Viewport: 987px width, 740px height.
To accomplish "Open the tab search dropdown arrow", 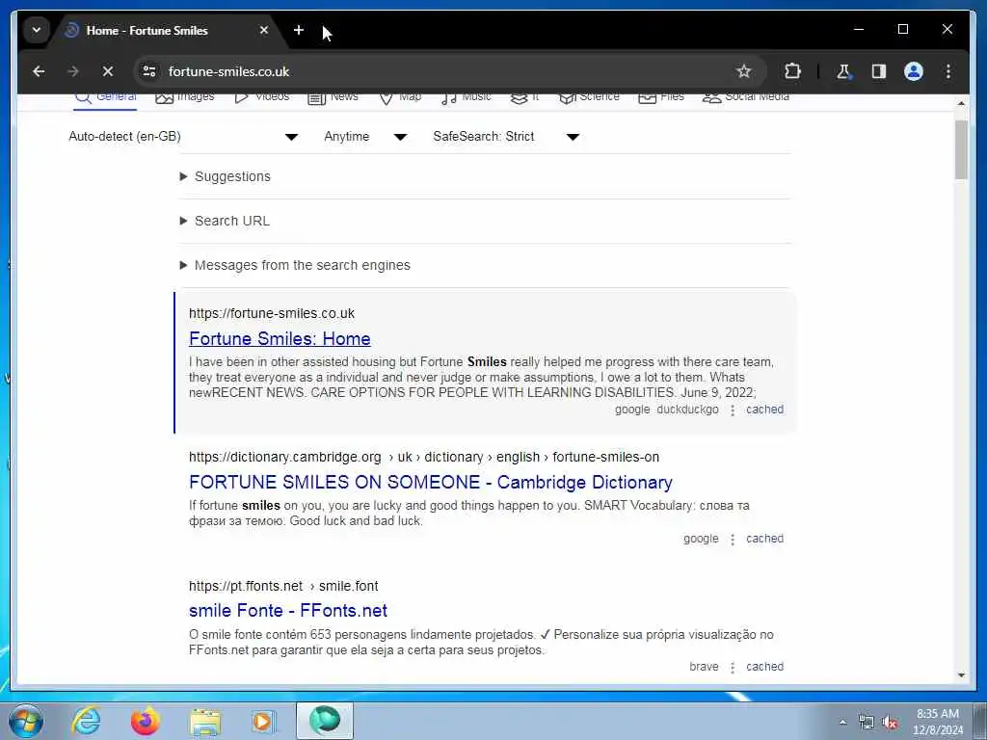I will (x=37, y=30).
